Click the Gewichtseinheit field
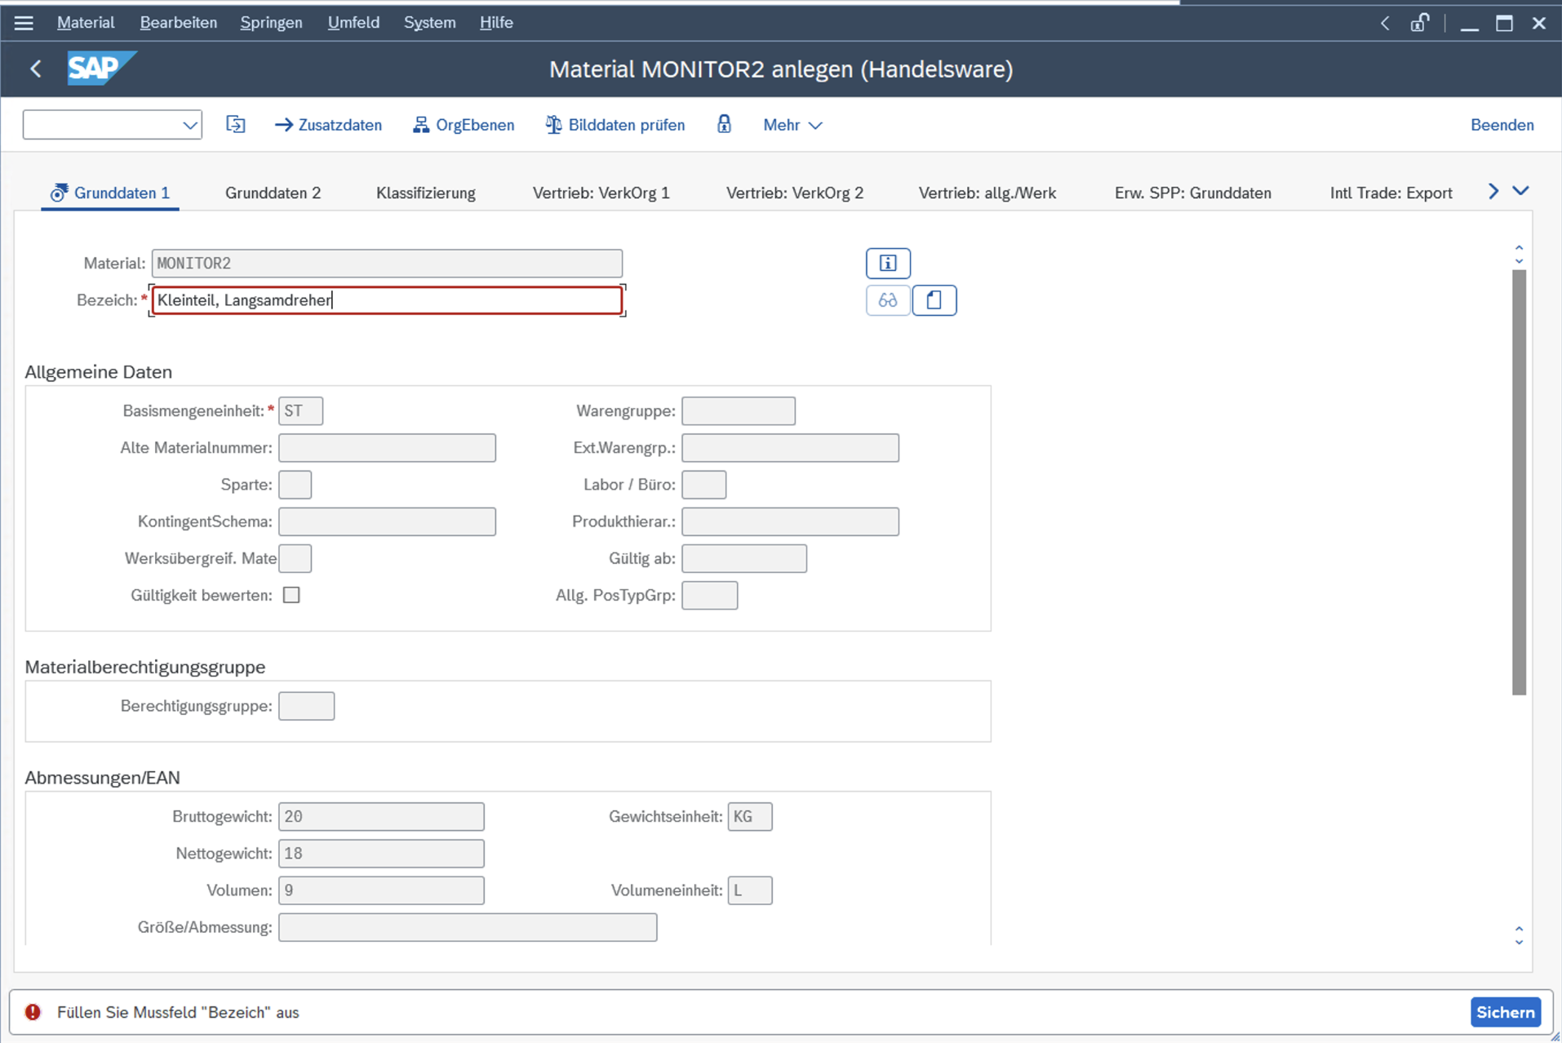The image size is (1562, 1043). point(749,816)
